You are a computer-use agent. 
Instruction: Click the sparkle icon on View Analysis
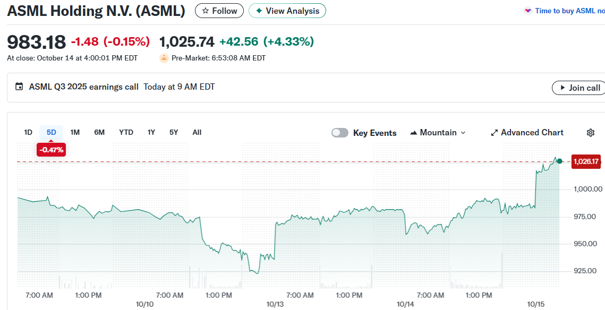(x=259, y=11)
